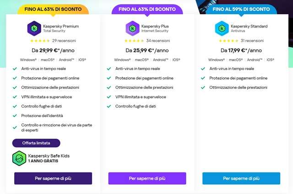Click the 'Offerta limitata' badge
Image resolution: width=293 pixels, height=194 pixels.
click(36, 143)
